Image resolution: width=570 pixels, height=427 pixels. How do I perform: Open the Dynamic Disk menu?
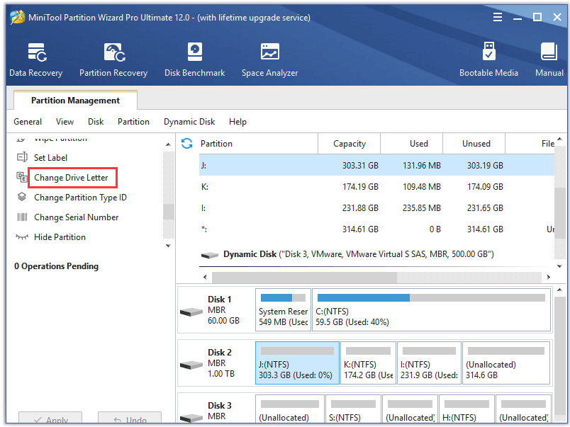tap(189, 122)
